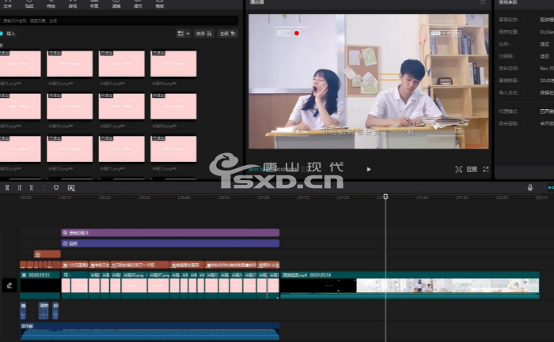Select media thumbnail 片段07.png
Viewport: 554px width, 342px height.
pyautogui.click(x=122, y=106)
